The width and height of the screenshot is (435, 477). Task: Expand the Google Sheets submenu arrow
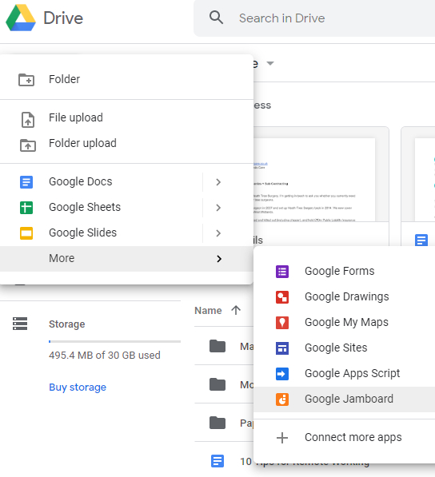(218, 208)
